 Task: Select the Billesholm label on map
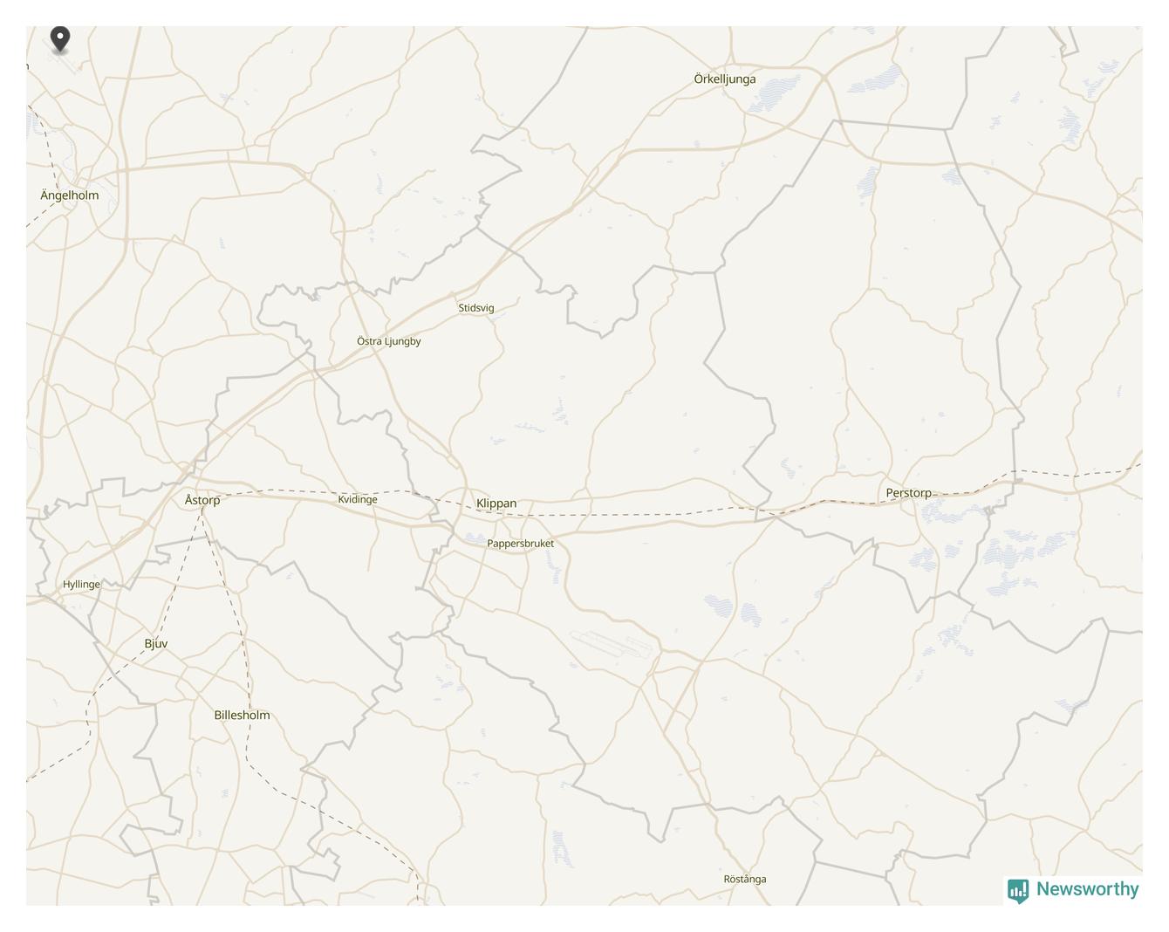click(x=242, y=715)
